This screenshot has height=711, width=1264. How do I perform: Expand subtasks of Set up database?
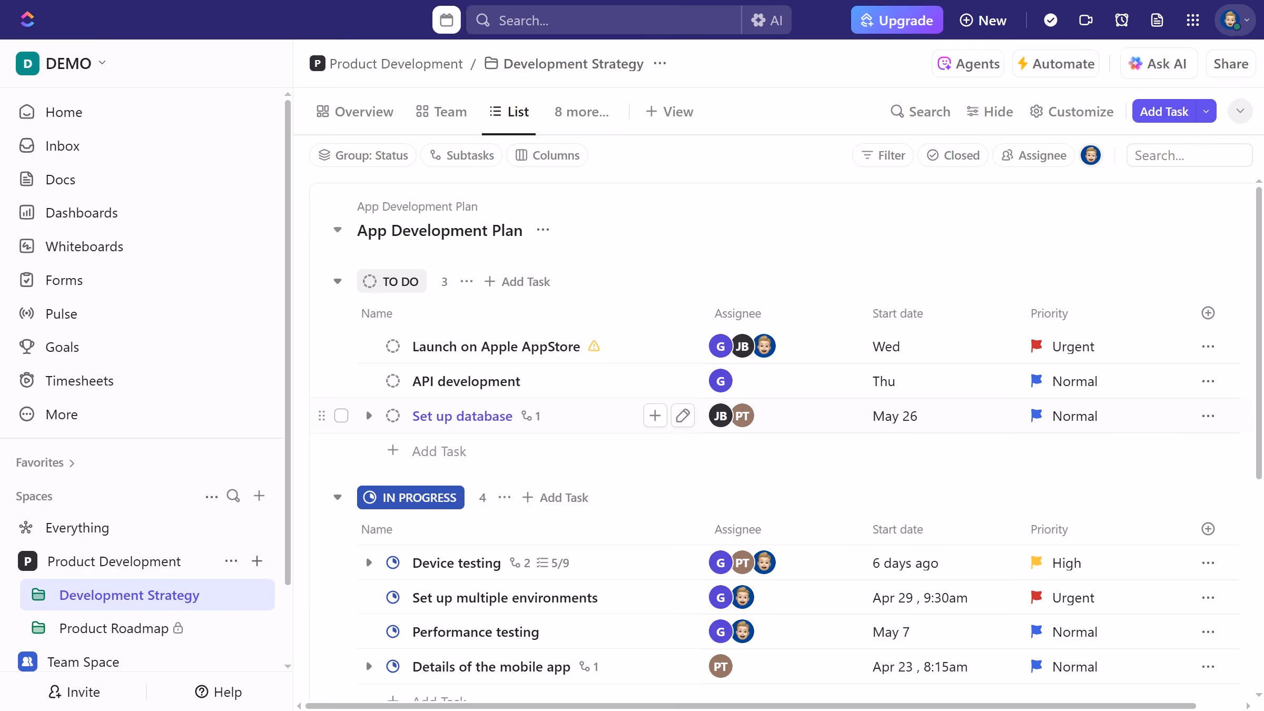pos(369,416)
